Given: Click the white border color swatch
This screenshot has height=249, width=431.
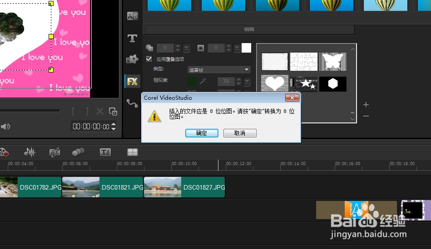Looking at the screenshot, I should [x=246, y=48].
